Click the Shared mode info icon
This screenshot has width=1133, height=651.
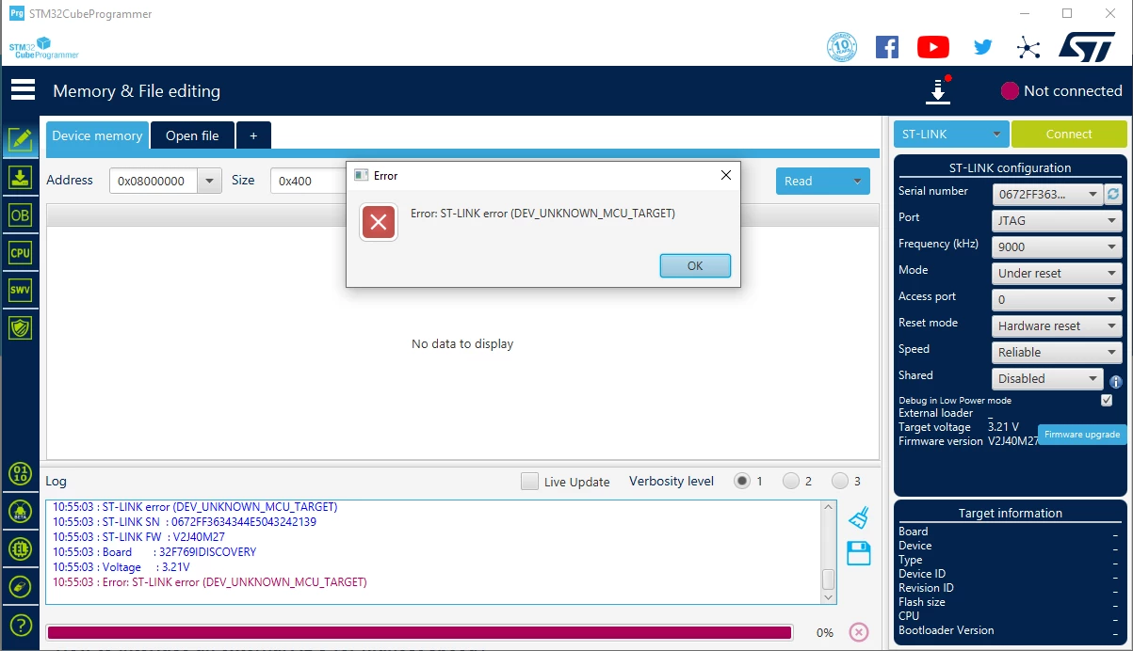1116,382
